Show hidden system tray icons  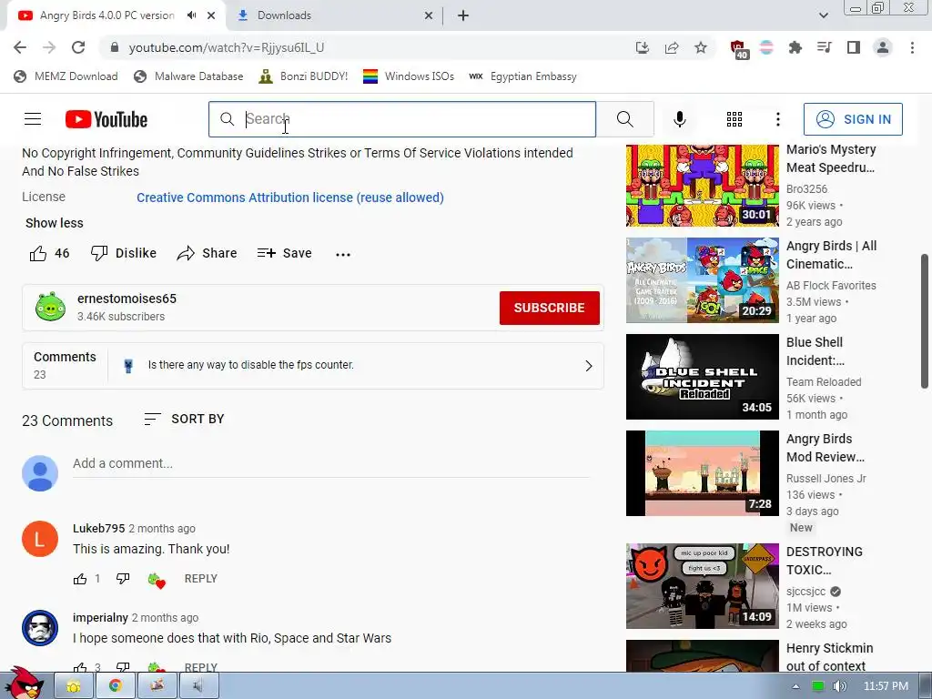click(x=795, y=686)
